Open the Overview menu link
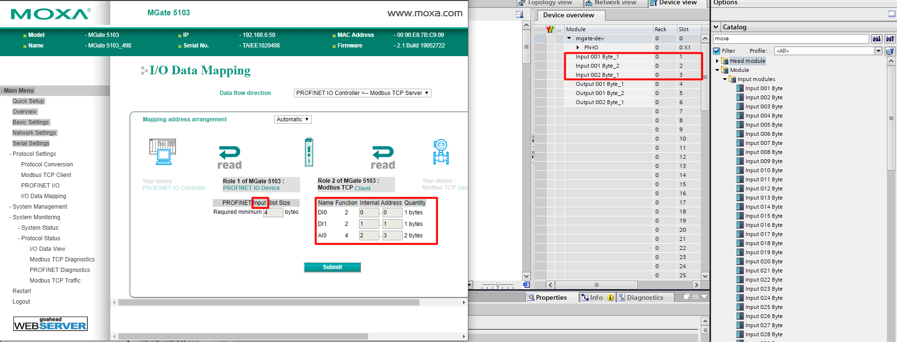 point(24,112)
